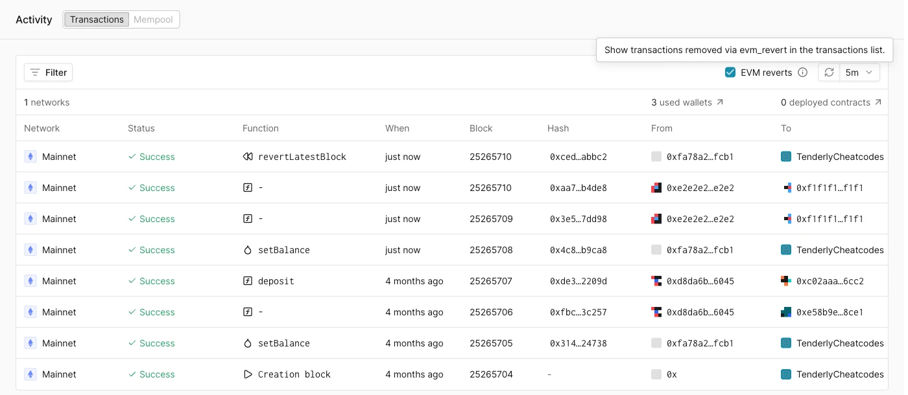Click the function icon in row 0xfbc…3c257

pyautogui.click(x=248, y=312)
